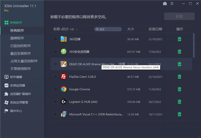The width and height of the screenshot is (201, 138).
Task: Click the Windows flag icon for 系统应用管理
Action: pos(6,102)
